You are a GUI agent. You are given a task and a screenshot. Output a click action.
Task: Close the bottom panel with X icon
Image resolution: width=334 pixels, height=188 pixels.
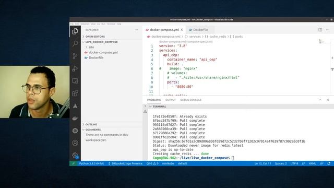(x=328, y=100)
